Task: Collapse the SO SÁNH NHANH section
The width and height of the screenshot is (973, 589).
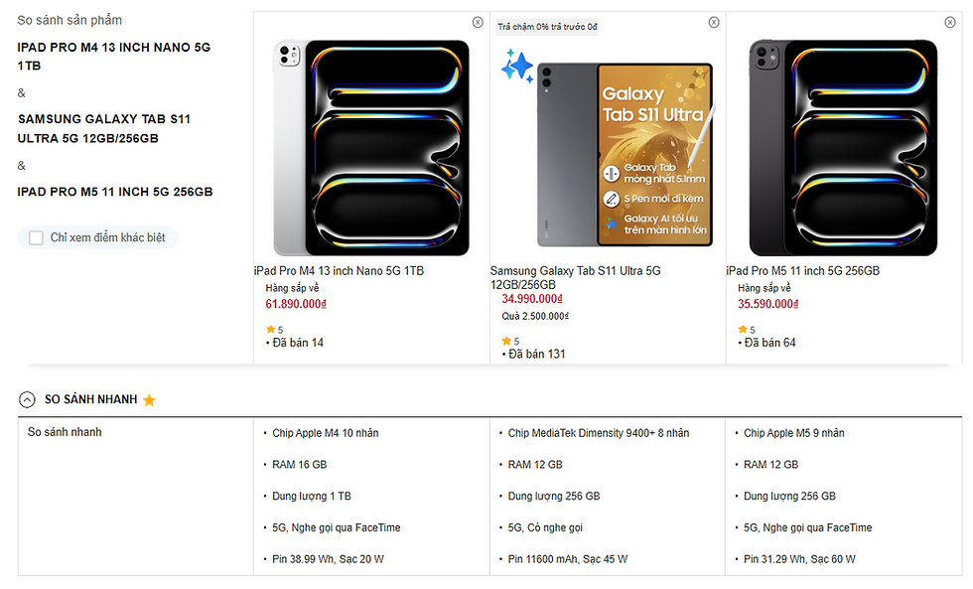Action: click(27, 399)
